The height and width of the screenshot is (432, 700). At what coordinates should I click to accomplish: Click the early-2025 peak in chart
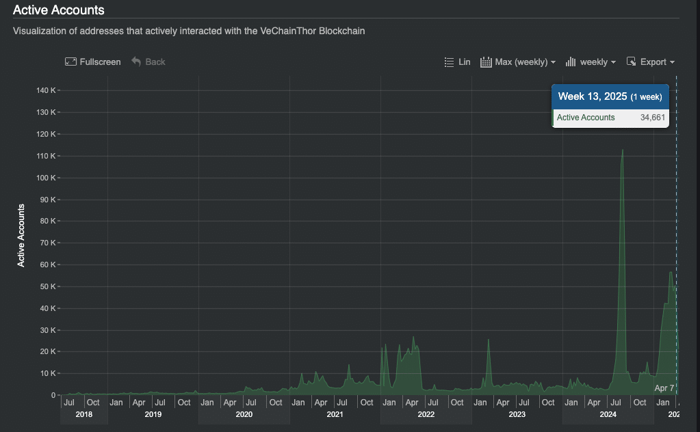coord(671,273)
